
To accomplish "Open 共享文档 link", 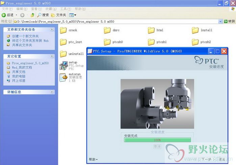I will (x=19, y=72).
